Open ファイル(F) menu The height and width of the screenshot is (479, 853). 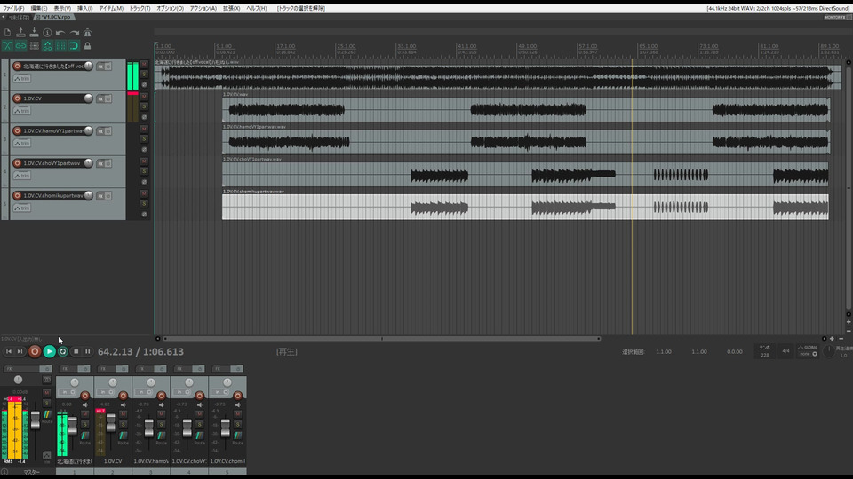coord(13,8)
